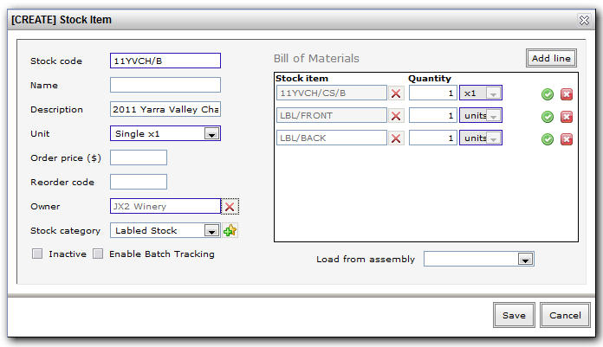The width and height of the screenshot is (603, 347).
Task: Click the Description field
Action: pos(165,109)
